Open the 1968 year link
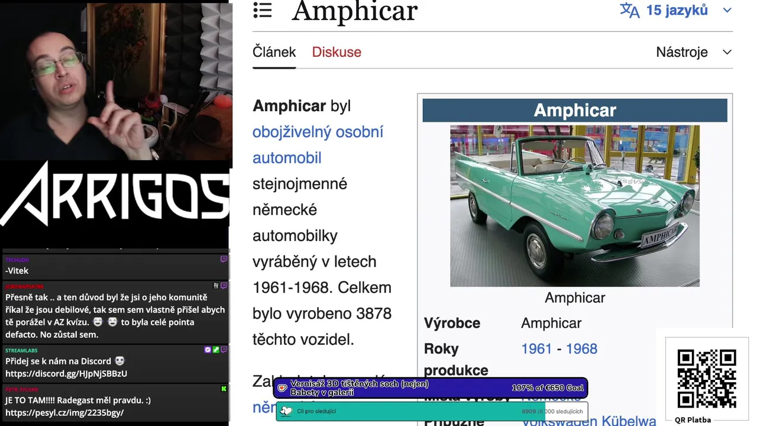The image size is (757, 426). [x=581, y=348]
